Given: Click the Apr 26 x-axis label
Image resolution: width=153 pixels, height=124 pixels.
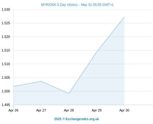Looking at the screenshot, I should (13, 110).
